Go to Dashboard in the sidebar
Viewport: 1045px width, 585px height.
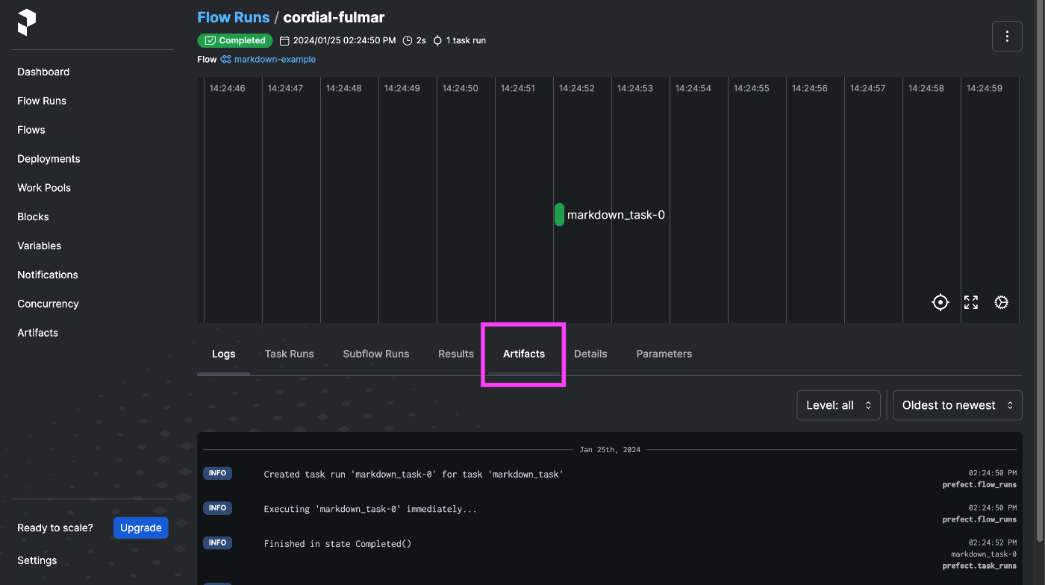coord(43,72)
